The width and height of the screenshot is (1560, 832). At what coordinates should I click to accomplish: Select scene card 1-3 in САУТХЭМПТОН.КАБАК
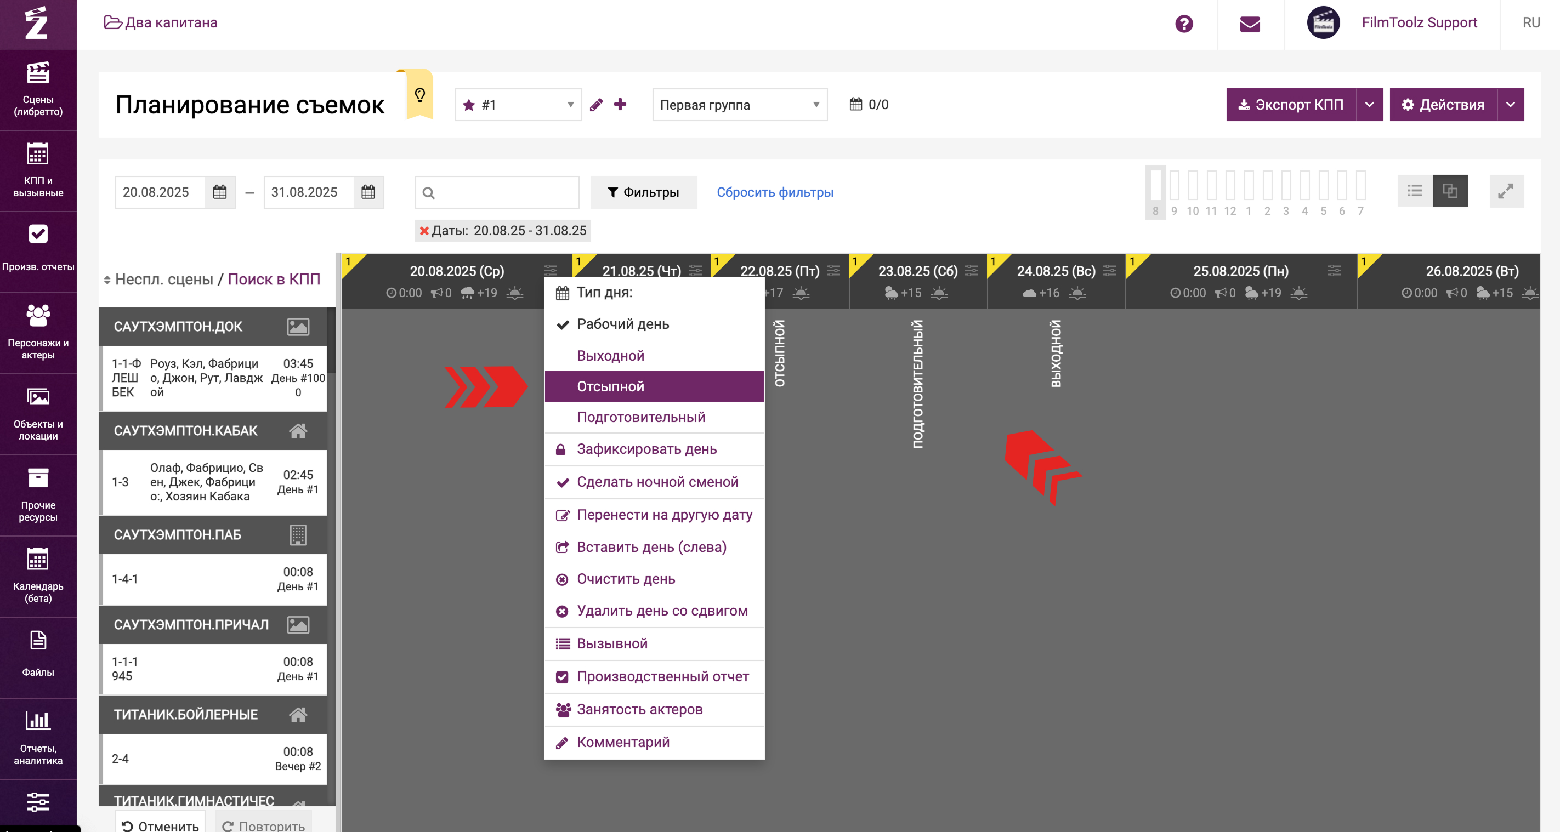pos(214,482)
